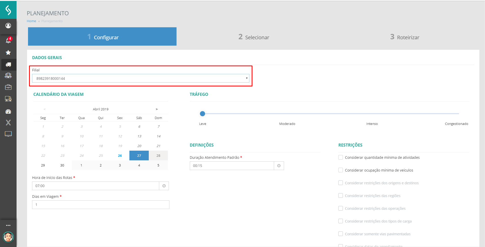Click the traffic slider handle at Leve

click(203, 114)
